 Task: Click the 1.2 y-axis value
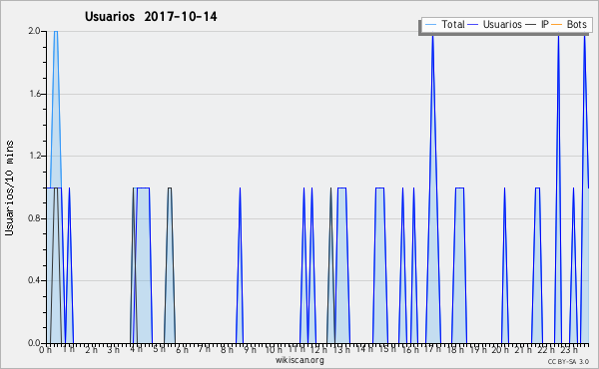pos(34,156)
